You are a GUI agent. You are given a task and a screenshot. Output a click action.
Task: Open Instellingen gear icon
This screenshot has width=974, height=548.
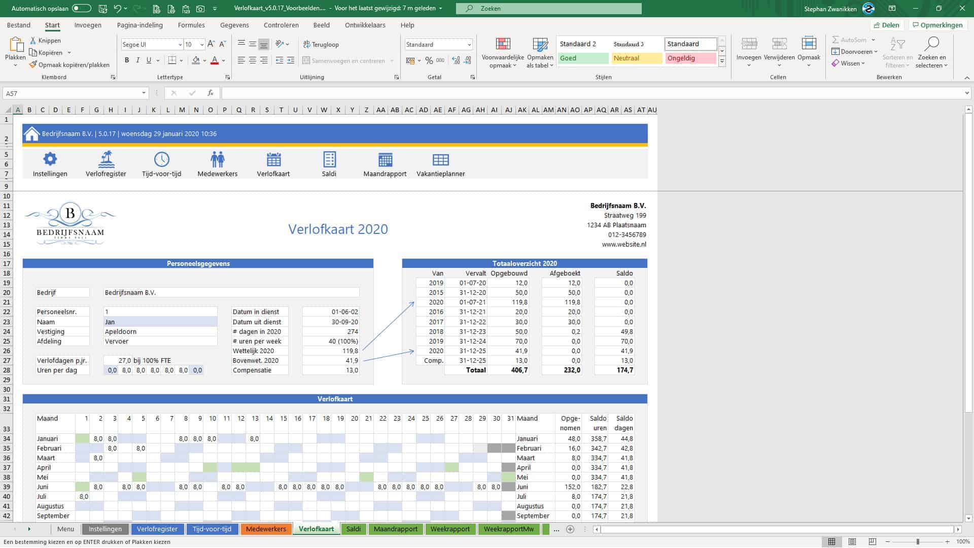click(x=50, y=159)
